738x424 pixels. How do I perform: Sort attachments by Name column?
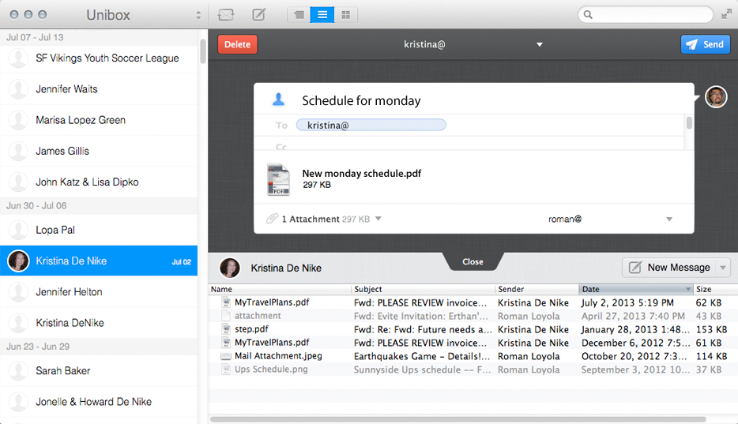click(x=280, y=289)
